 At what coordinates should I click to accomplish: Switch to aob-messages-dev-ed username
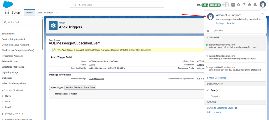point(235,57)
